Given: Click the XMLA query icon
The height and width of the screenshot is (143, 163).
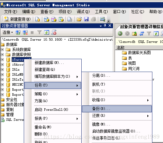Looking at the screenshot, I should (61, 19).
